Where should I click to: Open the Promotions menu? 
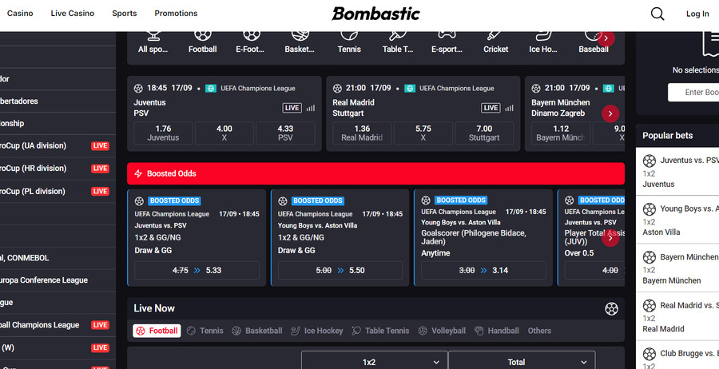[176, 14]
